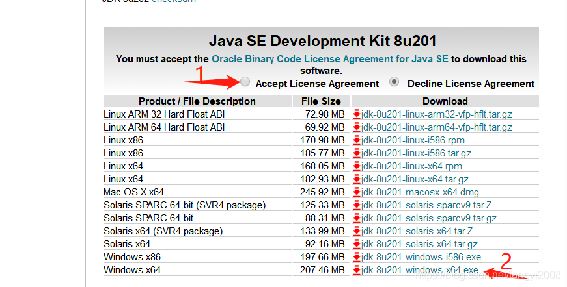Viewport: 567px width, 287px height.
Task: Click download icon beside macosx-x64.dmg
Action: tap(357, 192)
